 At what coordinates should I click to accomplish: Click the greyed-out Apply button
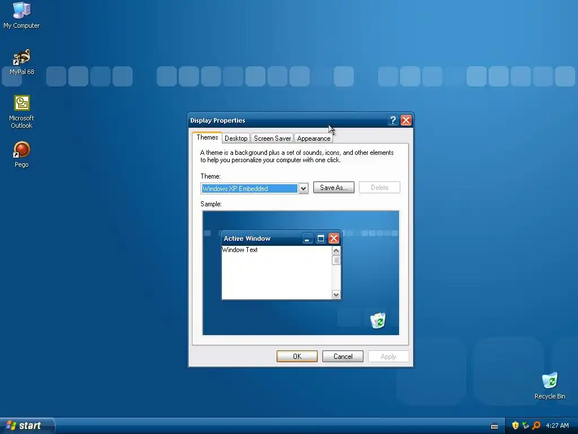coord(388,357)
